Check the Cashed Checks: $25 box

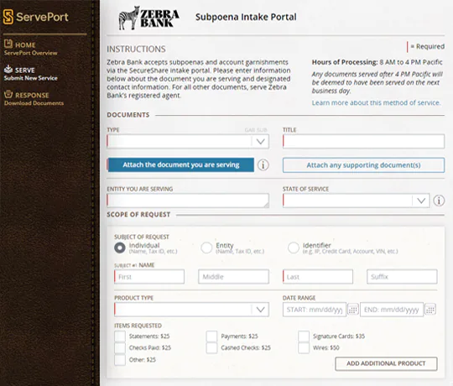(x=211, y=348)
